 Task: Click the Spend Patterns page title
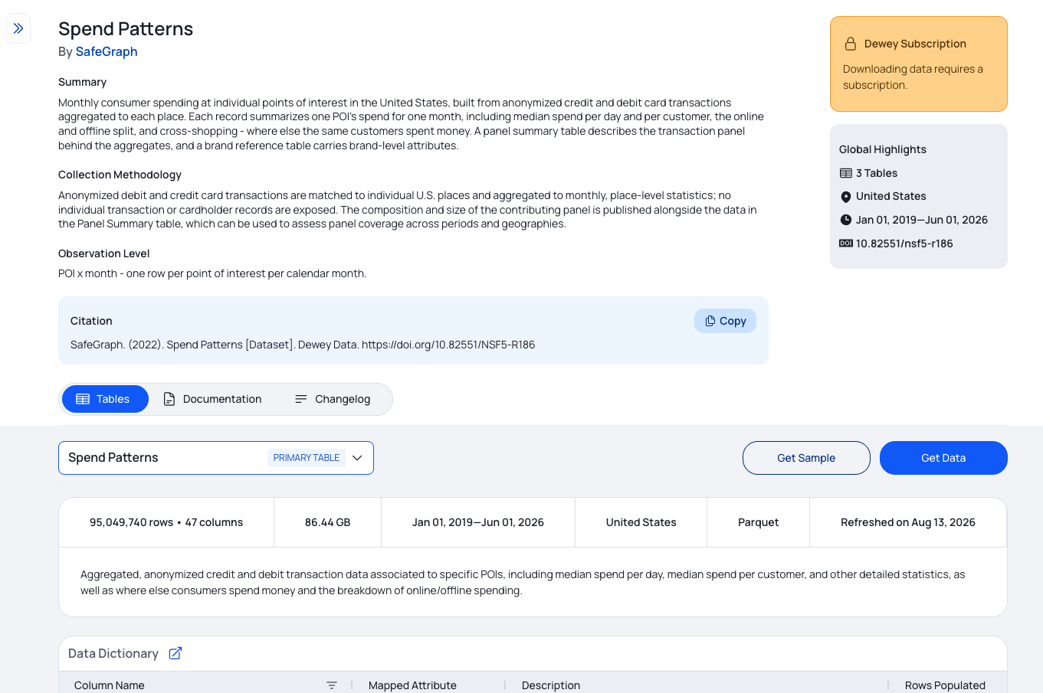[x=126, y=29]
